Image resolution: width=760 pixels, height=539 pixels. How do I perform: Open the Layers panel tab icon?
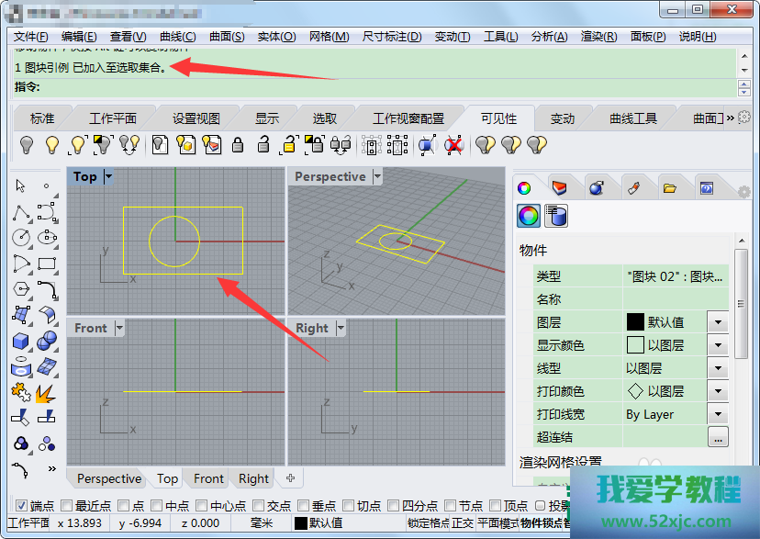559,187
